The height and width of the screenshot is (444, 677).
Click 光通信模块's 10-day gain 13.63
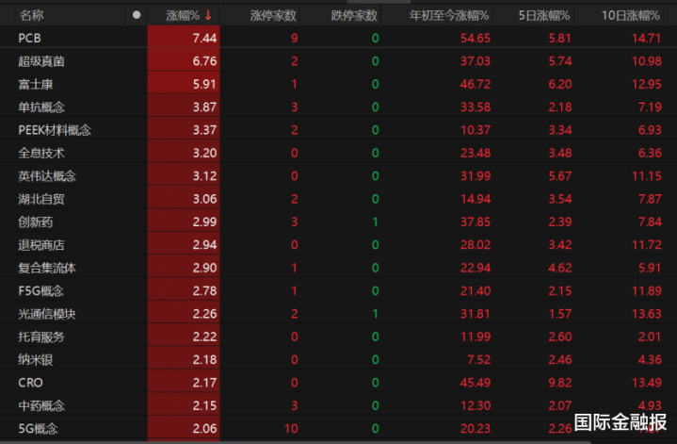click(x=646, y=313)
